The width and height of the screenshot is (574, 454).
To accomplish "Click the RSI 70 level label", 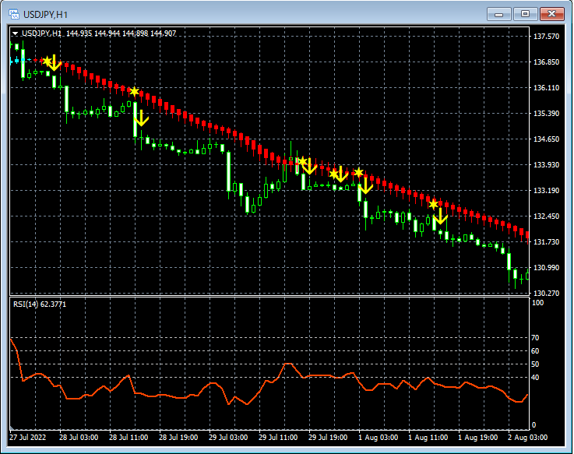I will pos(535,337).
